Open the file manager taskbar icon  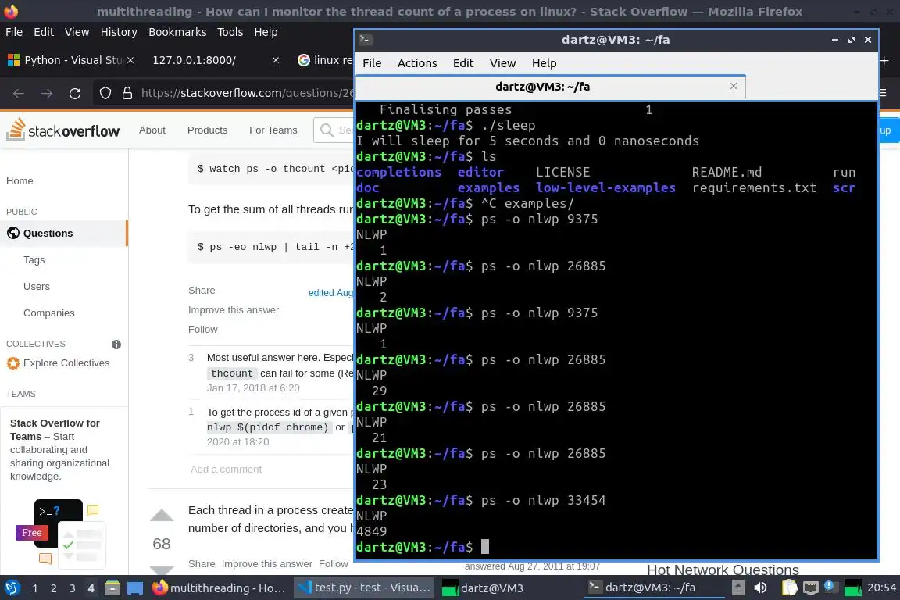point(112,588)
